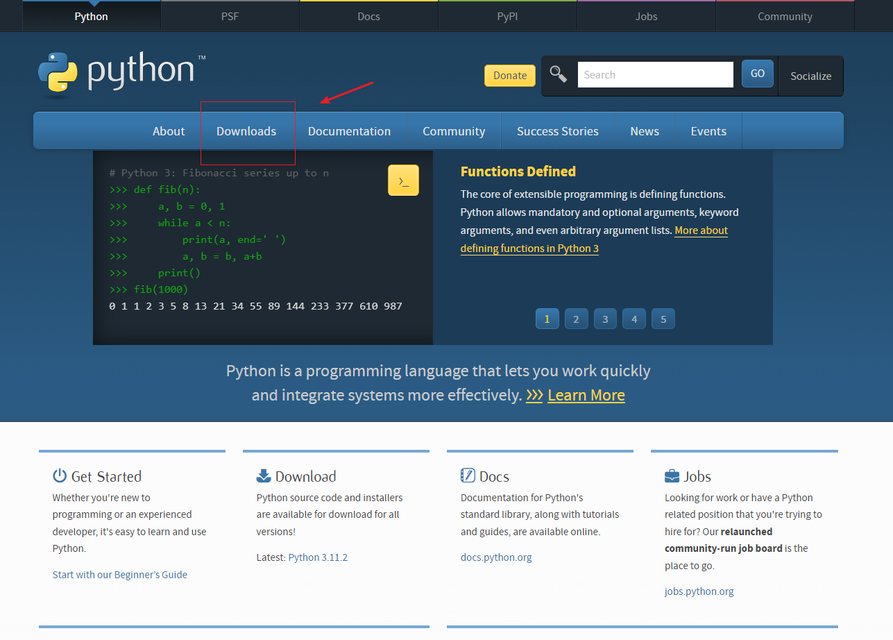The width and height of the screenshot is (893, 640).
Task: Click the Download section heading
Action: click(x=305, y=476)
